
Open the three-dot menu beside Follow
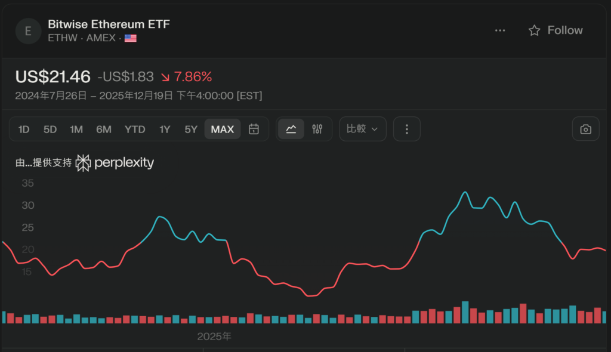point(500,30)
